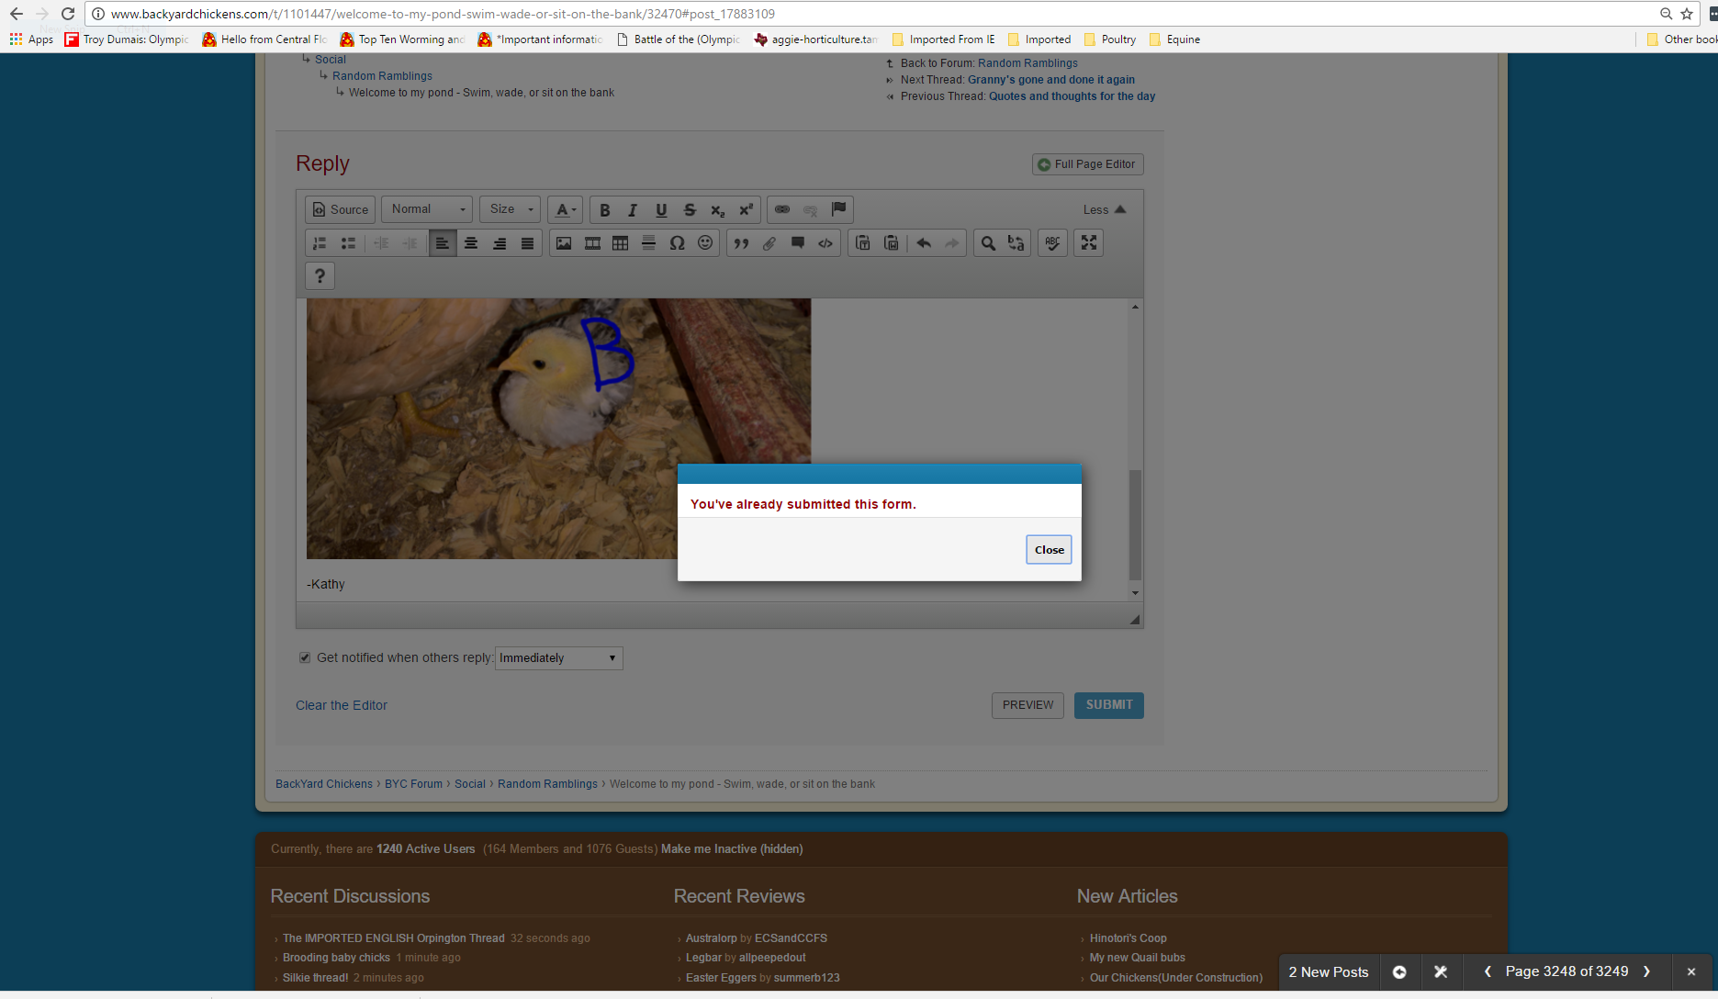Click the maximize editor icon
This screenshot has width=1718, height=999.
(x=1089, y=243)
